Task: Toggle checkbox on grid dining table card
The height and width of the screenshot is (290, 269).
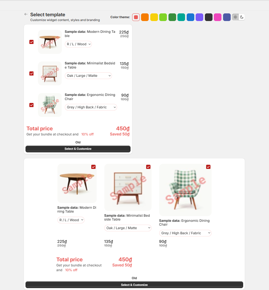Action: click(x=93, y=167)
